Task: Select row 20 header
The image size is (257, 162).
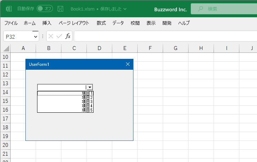Action: [x=5, y=145]
